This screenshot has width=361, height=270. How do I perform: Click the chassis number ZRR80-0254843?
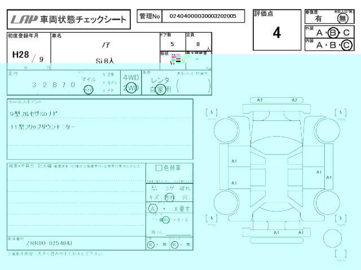click(x=49, y=243)
